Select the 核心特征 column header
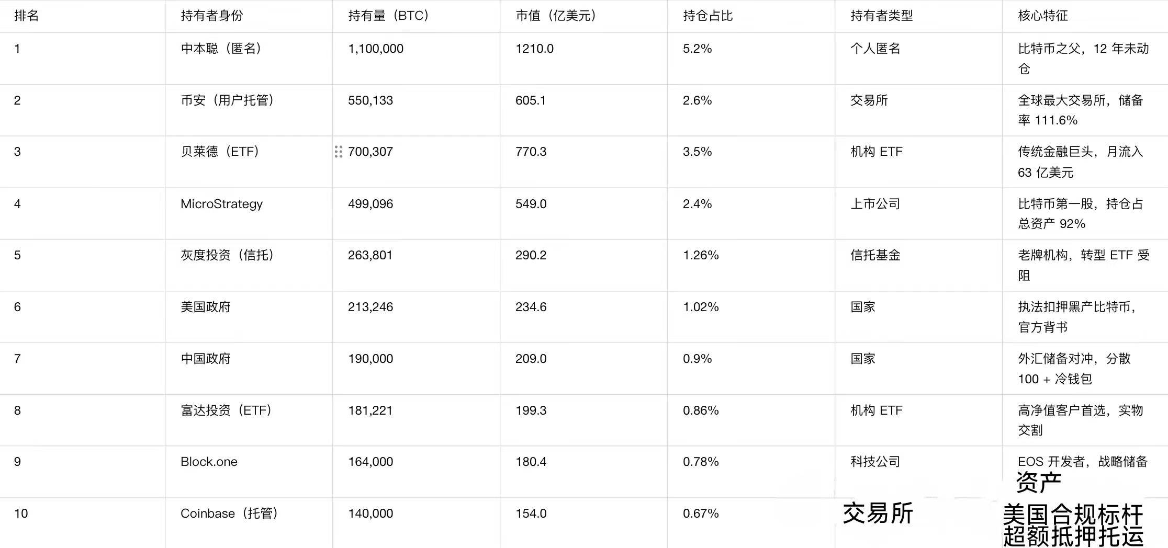Viewport: 1168px width, 548px height. [1042, 16]
